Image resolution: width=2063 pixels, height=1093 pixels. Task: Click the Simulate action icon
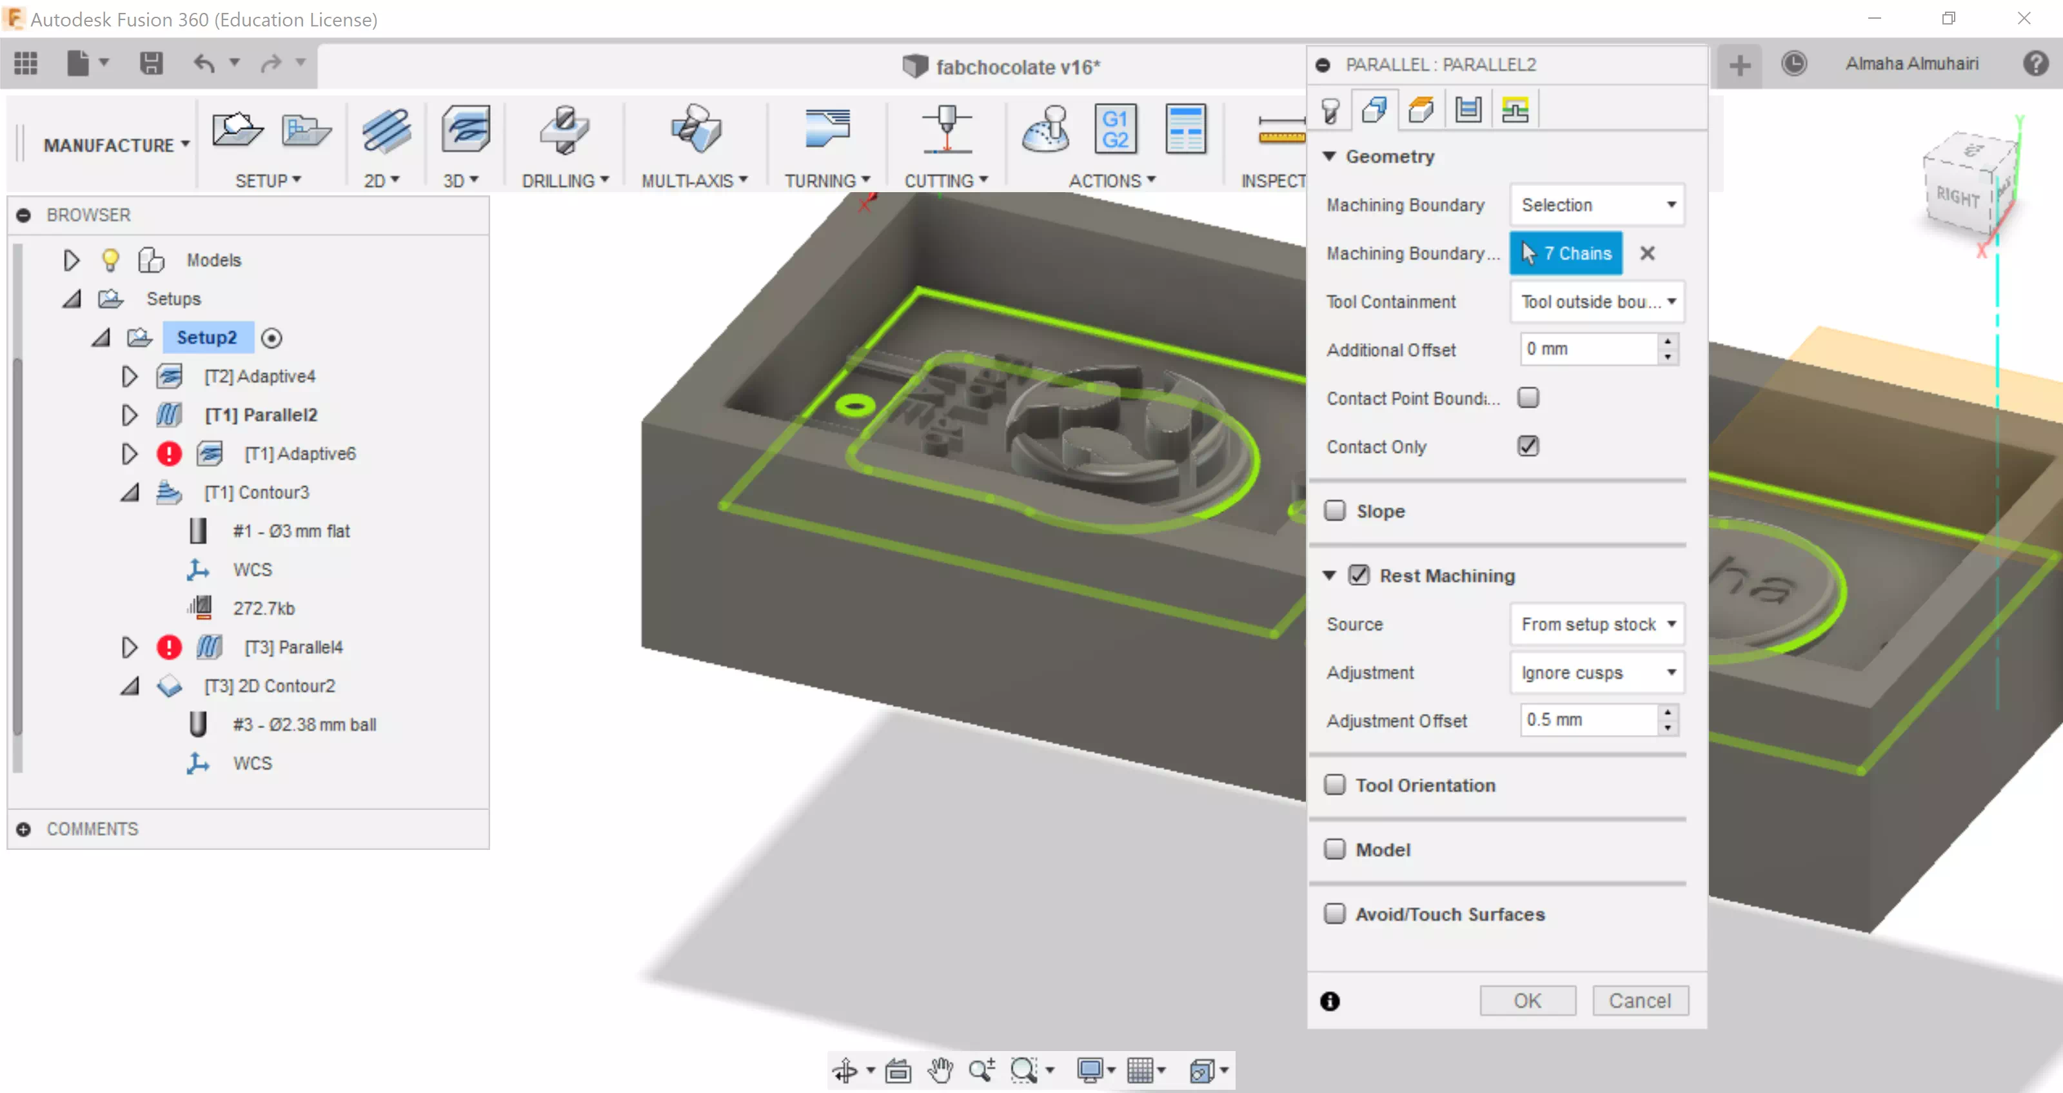1046,129
